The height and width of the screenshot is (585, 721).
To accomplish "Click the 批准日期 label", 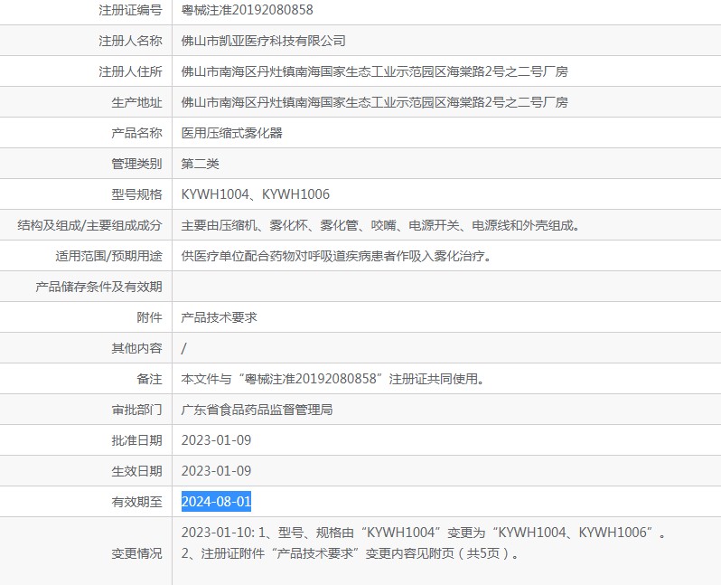I will 136,440.
